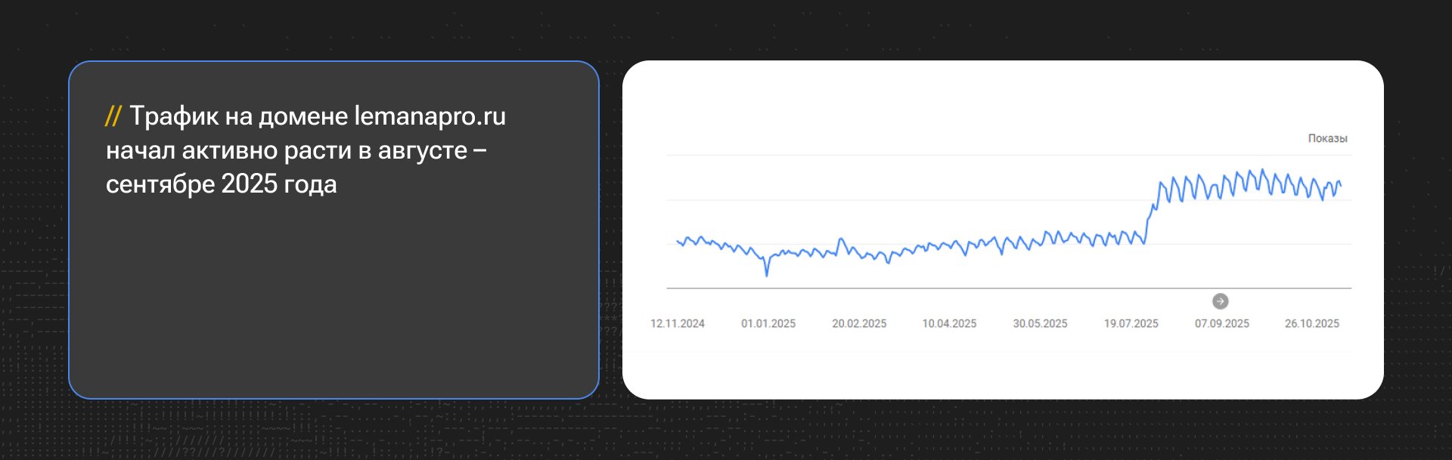Image resolution: width=1452 pixels, height=460 pixels.
Task: Click the word 'Трафик' in the heading
Action: coord(173,116)
